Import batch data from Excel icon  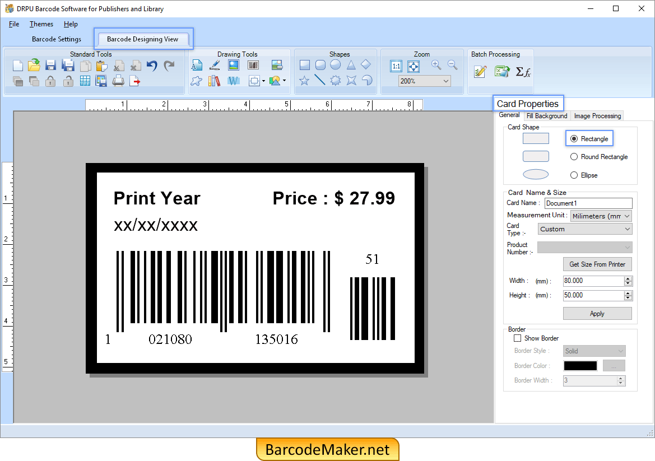(x=502, y=71)
